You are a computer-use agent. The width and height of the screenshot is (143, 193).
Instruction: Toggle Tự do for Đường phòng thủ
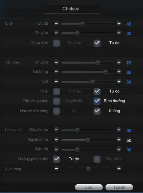(x=56, y=159)
